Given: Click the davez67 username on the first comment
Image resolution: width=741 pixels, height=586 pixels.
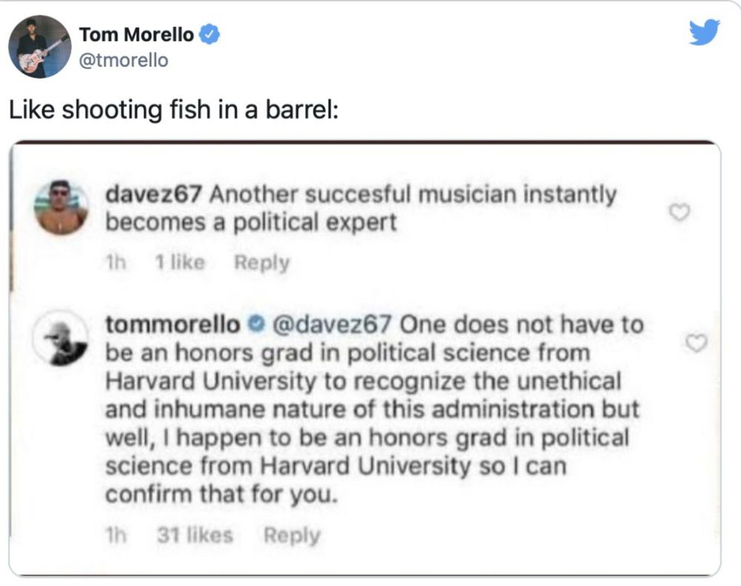Looking at the screenshot, I should tap(154, 195).
